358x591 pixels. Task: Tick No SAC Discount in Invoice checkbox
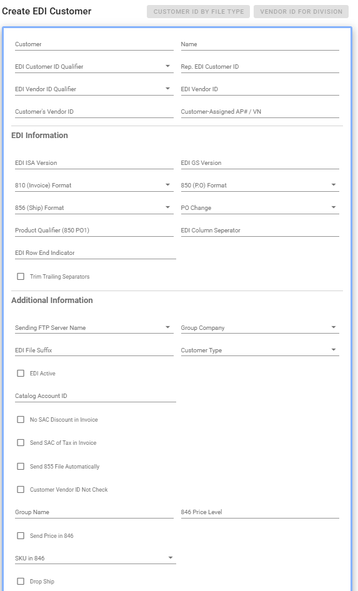(21, 420)
